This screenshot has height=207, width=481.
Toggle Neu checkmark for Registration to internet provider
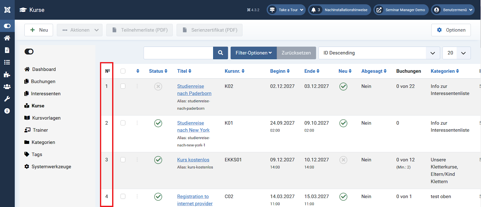[343, 196]
